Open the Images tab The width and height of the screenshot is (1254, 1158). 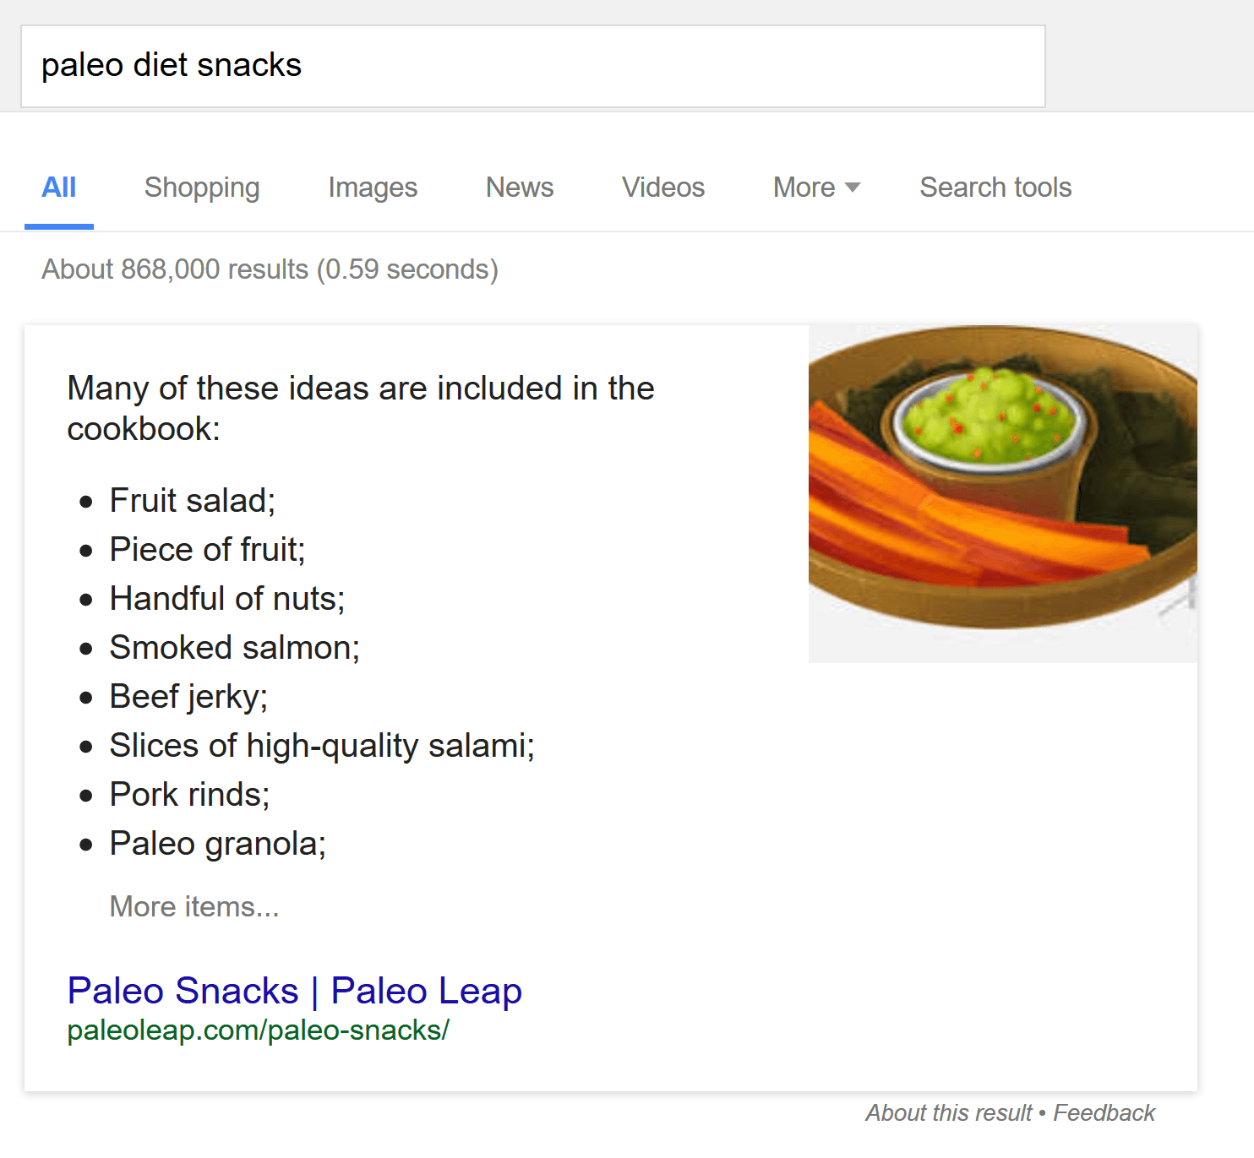pos(373,188)
